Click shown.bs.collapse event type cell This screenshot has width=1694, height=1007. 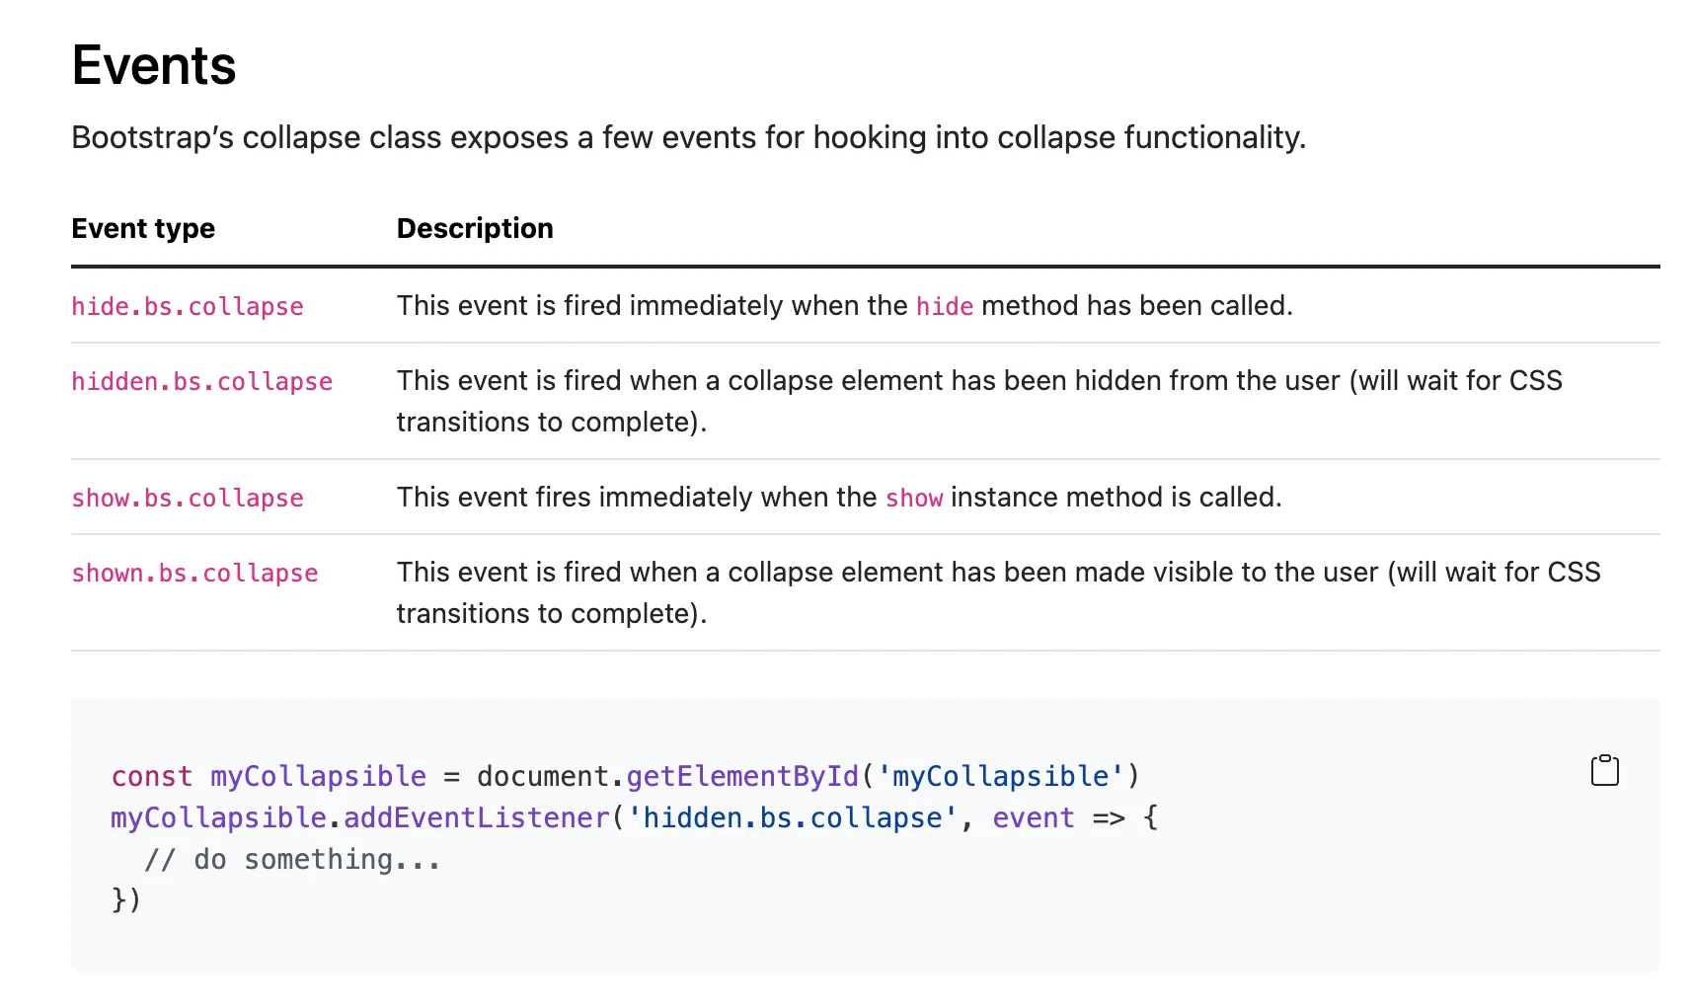click(x=194, y=574)
